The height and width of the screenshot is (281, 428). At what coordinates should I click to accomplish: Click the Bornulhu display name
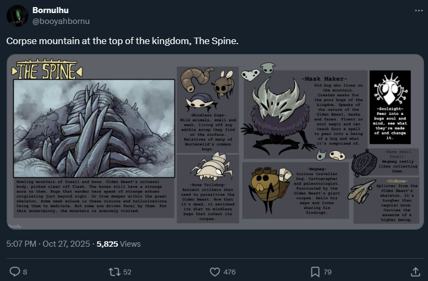coord(50,10)
